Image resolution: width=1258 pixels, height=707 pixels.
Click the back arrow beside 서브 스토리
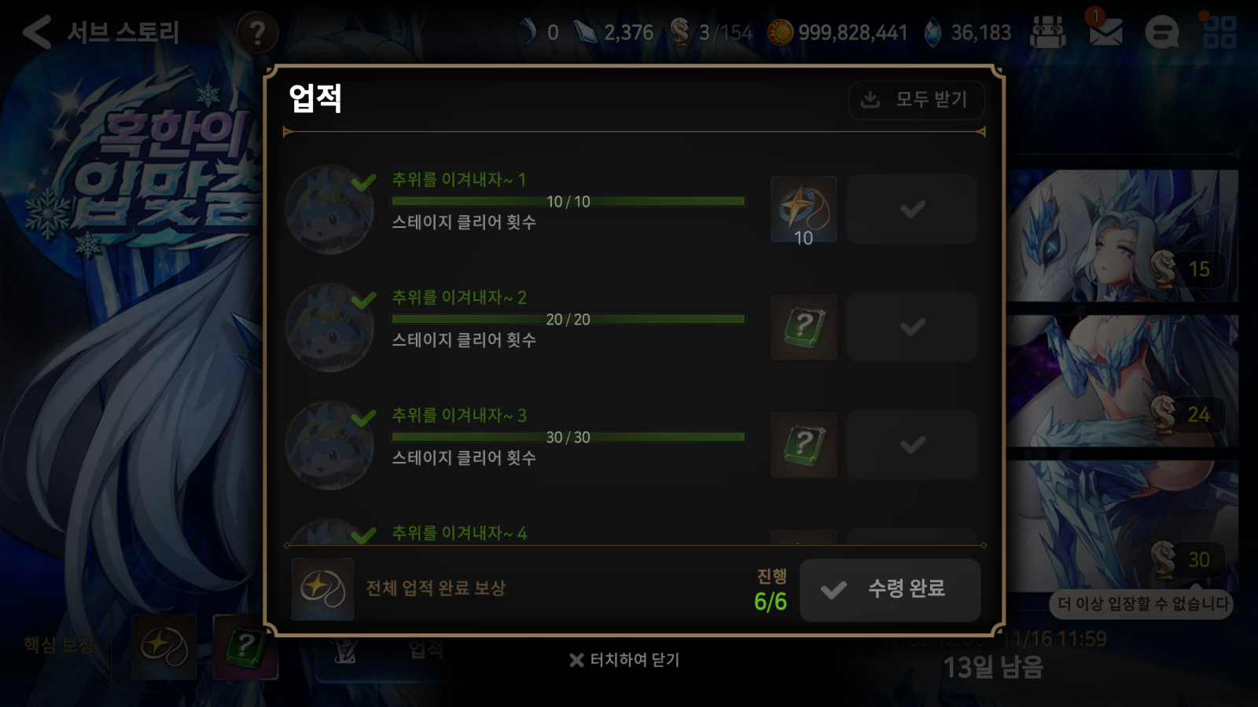tap(36, 32)
